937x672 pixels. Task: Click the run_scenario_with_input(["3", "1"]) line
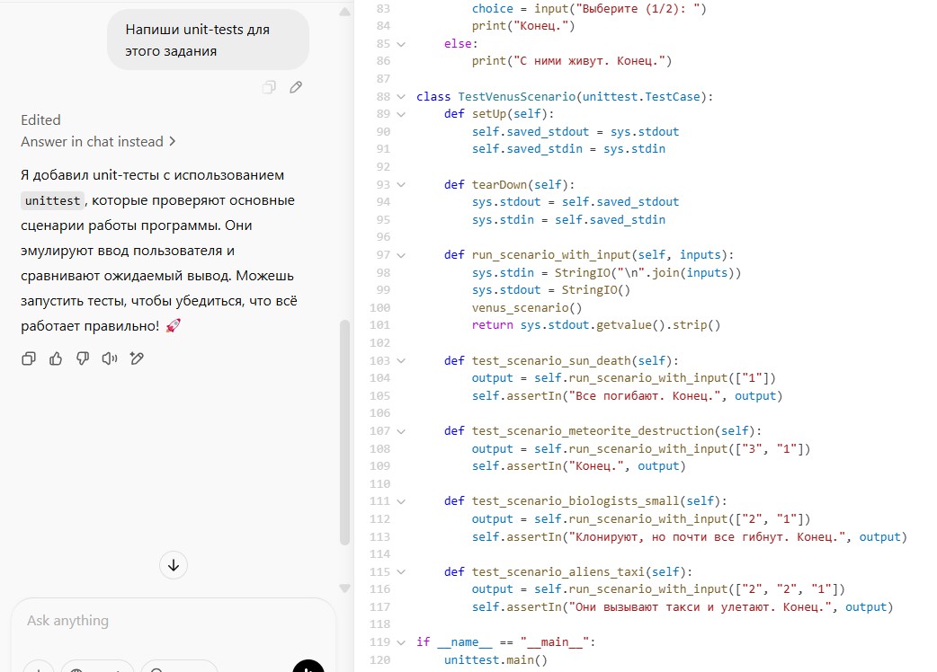[640, 449]
